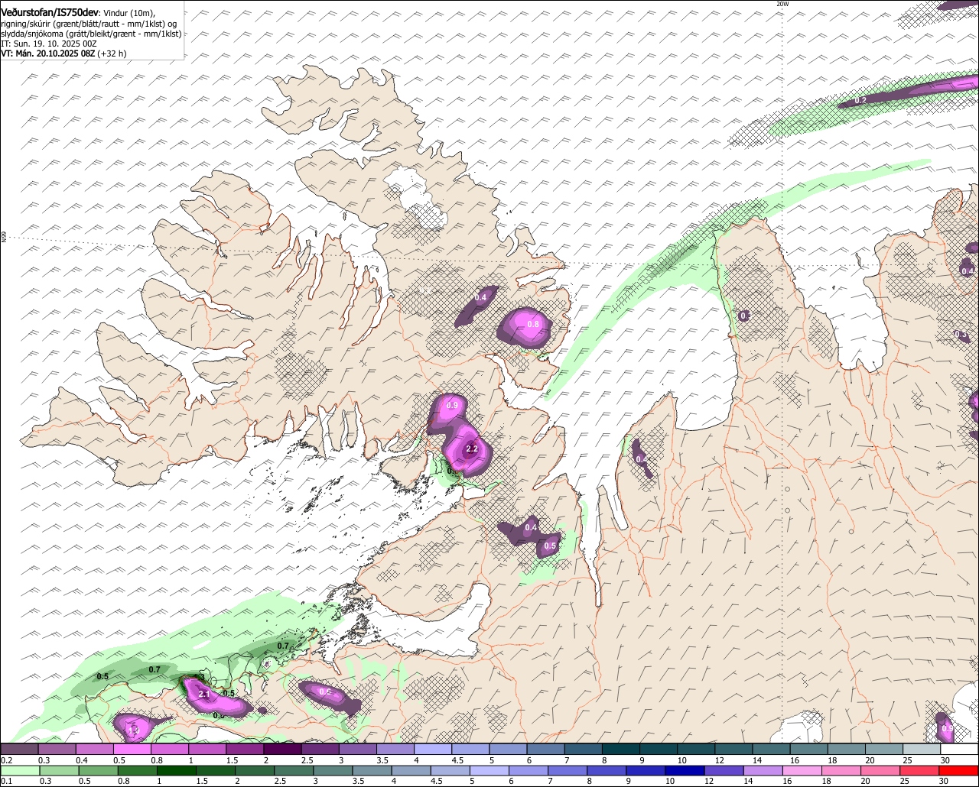Click the palest green first swatch of the rain legend

(18, 771)
